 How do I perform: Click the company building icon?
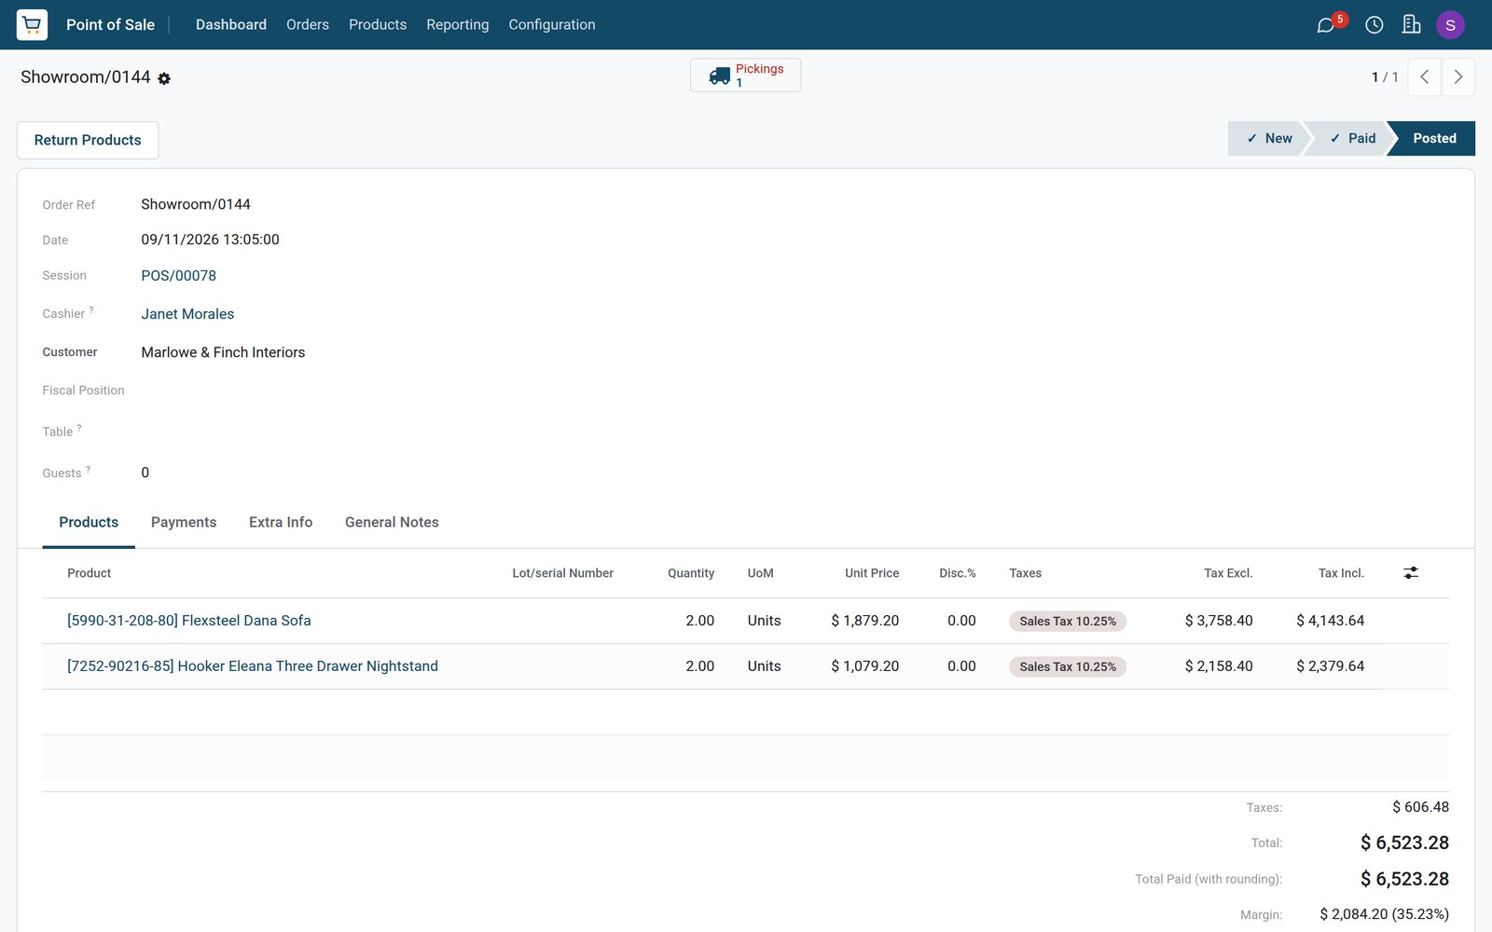point(1412,25)
